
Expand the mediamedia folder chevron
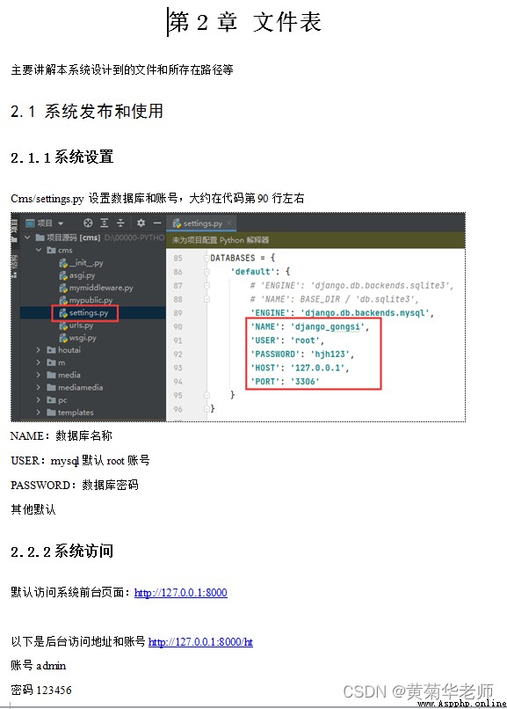(39, 388)
